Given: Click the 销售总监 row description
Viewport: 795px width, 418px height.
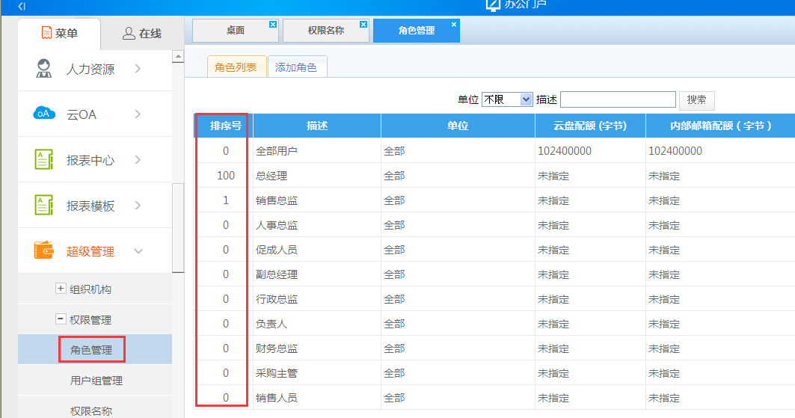Looking at the screenshot, I should [276, 200].
